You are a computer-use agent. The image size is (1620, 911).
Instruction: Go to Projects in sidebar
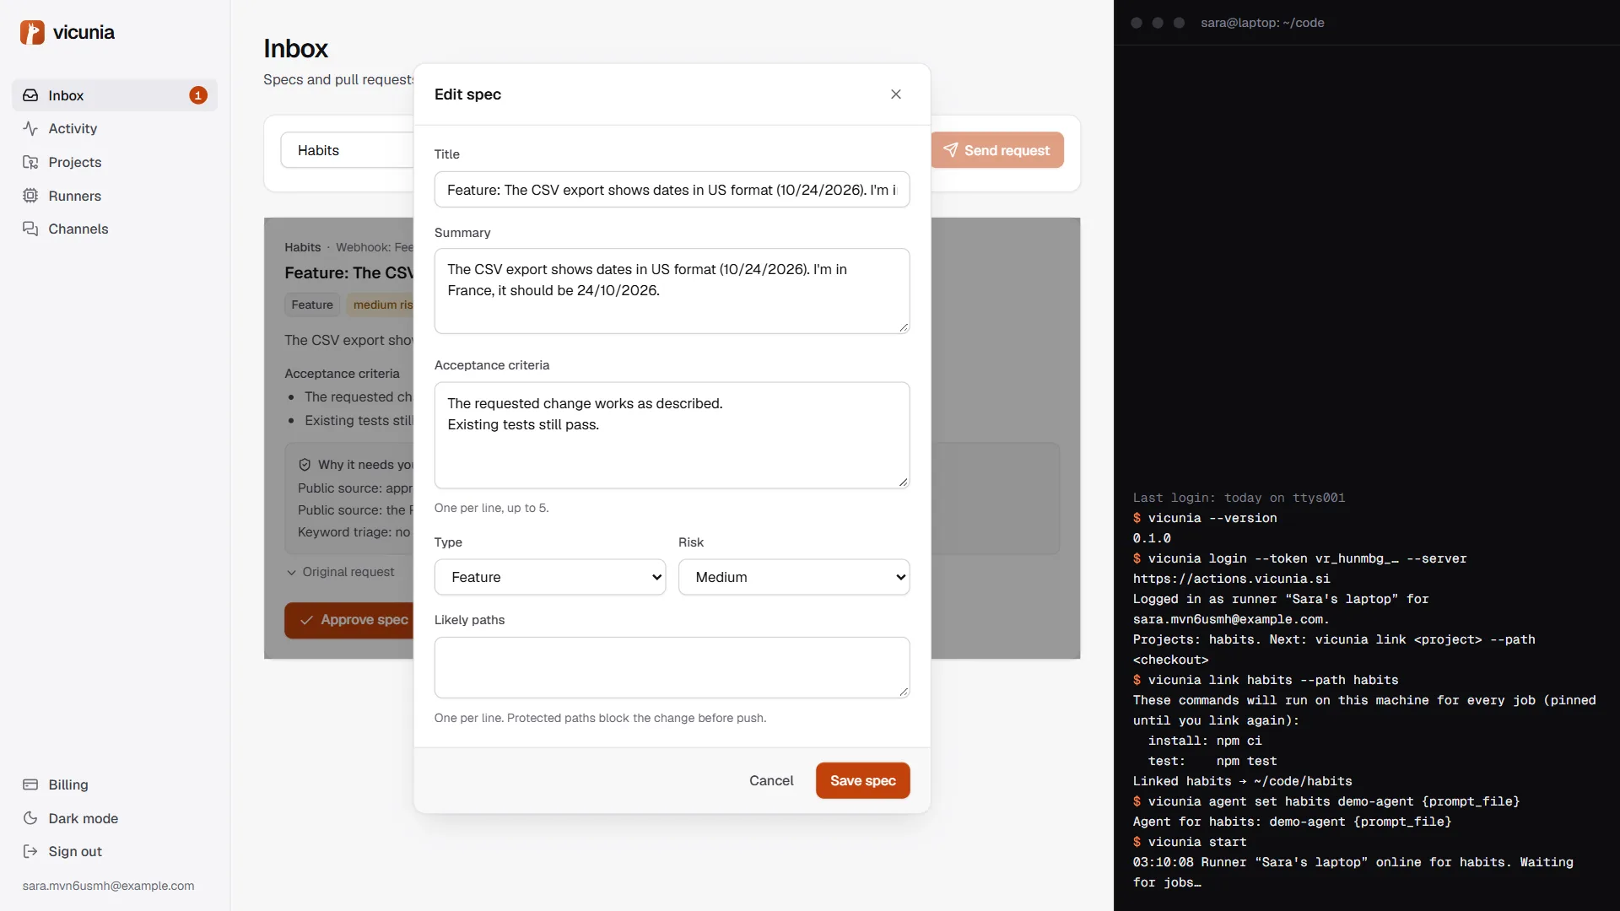click(115, 162)
